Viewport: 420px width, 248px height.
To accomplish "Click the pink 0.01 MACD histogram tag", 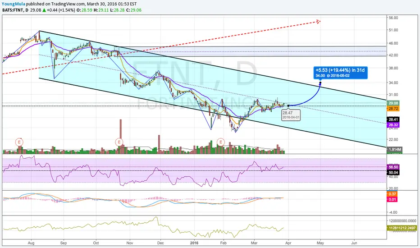I will point(392,199).
